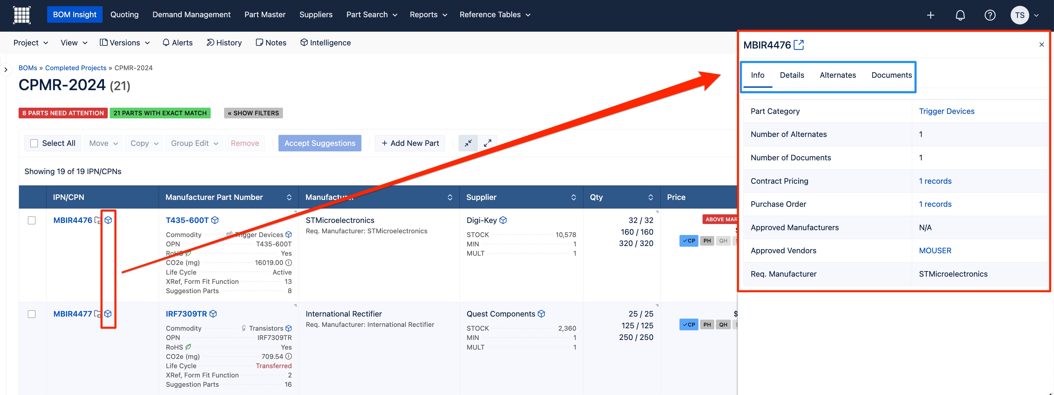Expand the View dropdown
Screen dimensions: 1054x395
click(74, 43)
